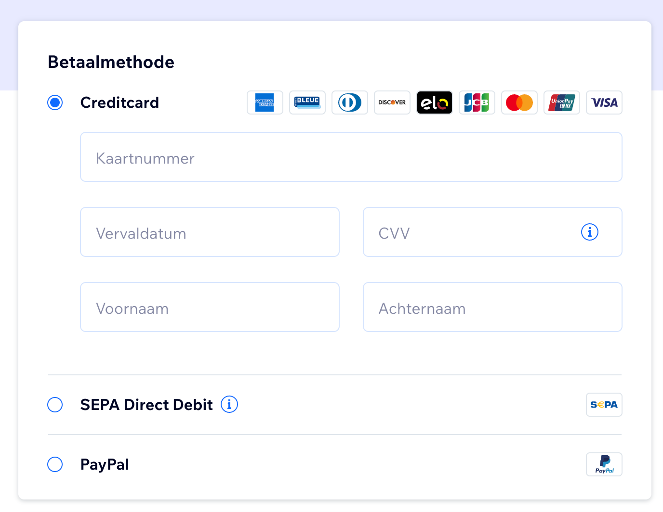Viewport: 663px width, 512px height.
Task: Open SEPA Direct Debit info icon
Action: tap(229, 404)
